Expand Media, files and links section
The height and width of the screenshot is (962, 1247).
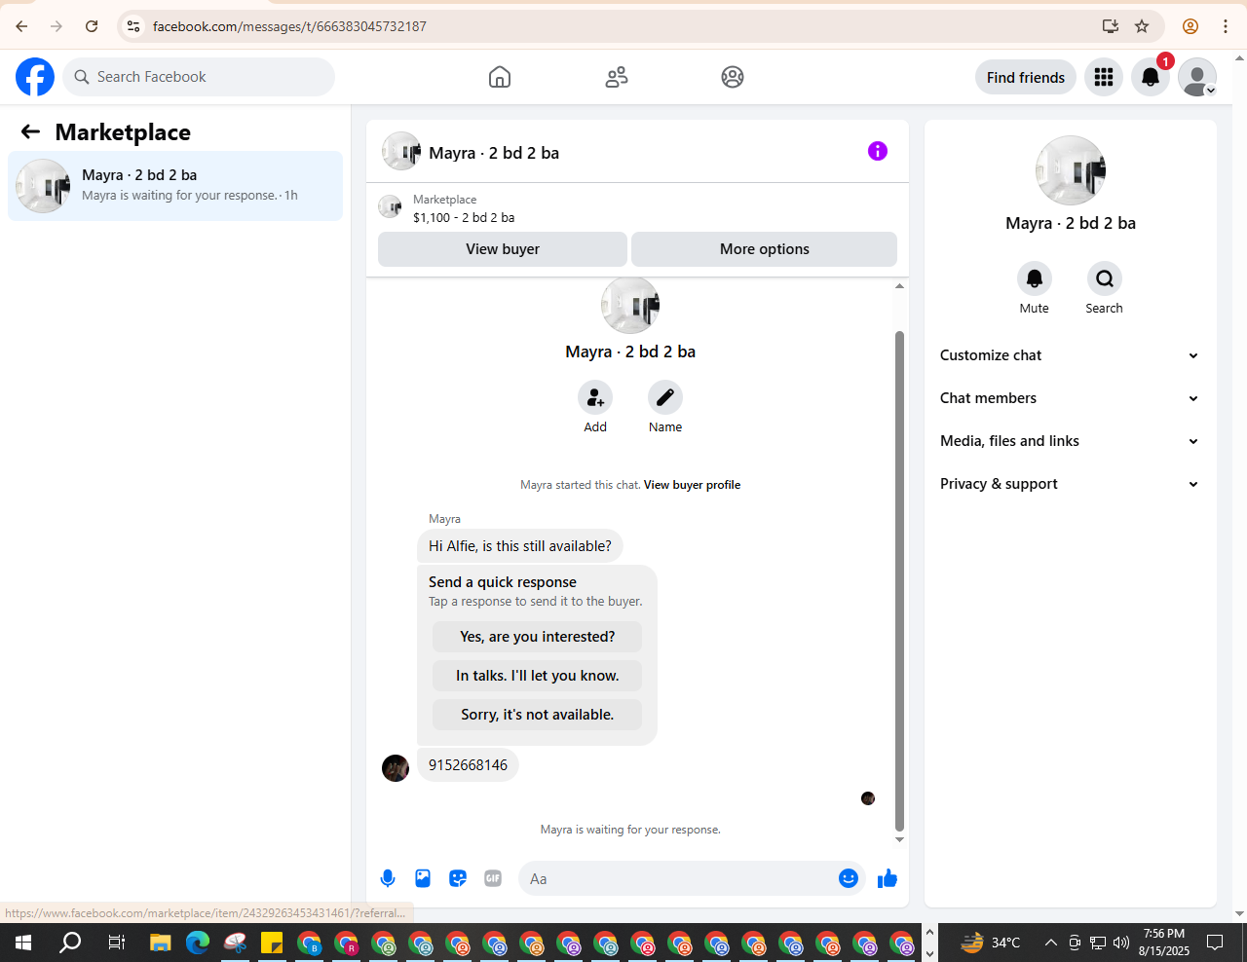(x=1070, y=441)
